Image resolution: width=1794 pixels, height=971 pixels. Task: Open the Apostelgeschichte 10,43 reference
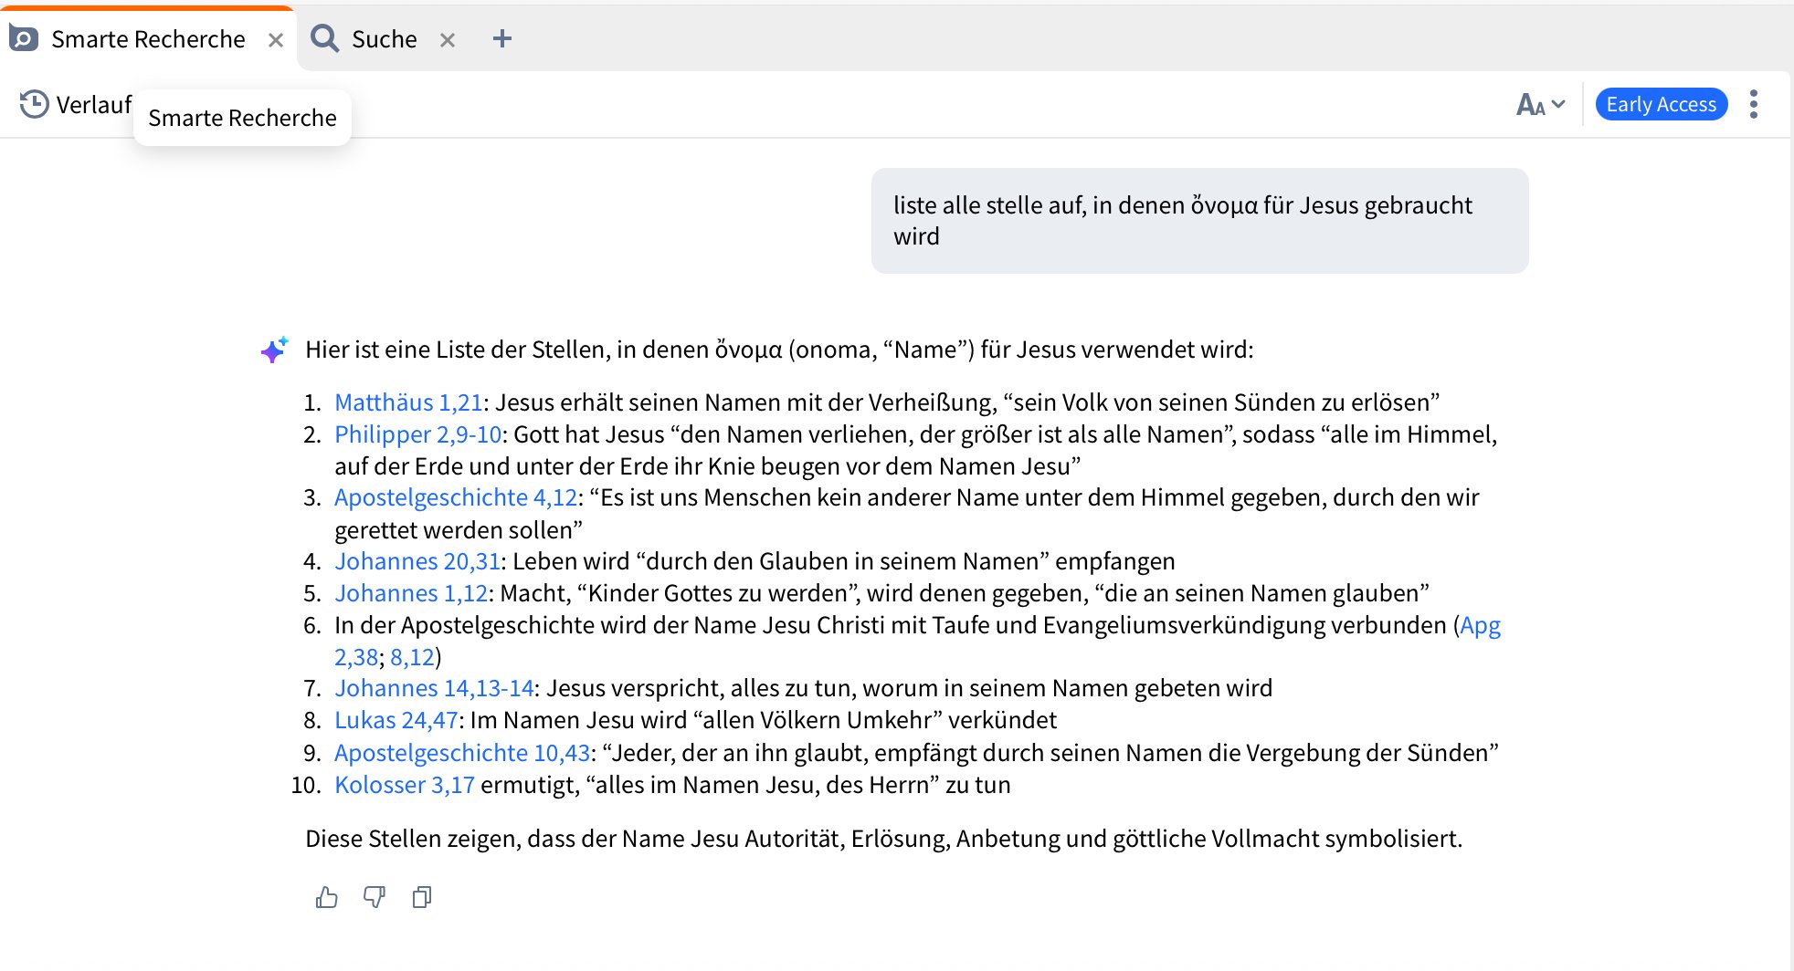point(462,753)
